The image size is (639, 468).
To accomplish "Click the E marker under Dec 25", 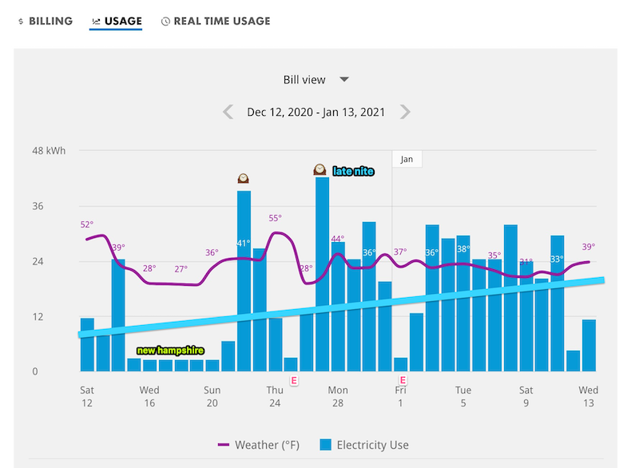I will (x=294, y=381).
